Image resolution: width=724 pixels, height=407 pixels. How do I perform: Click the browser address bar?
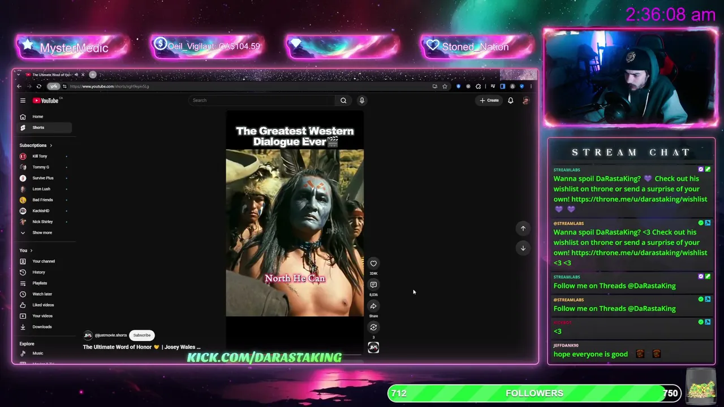pyautogui.click(x=249, y=86)
